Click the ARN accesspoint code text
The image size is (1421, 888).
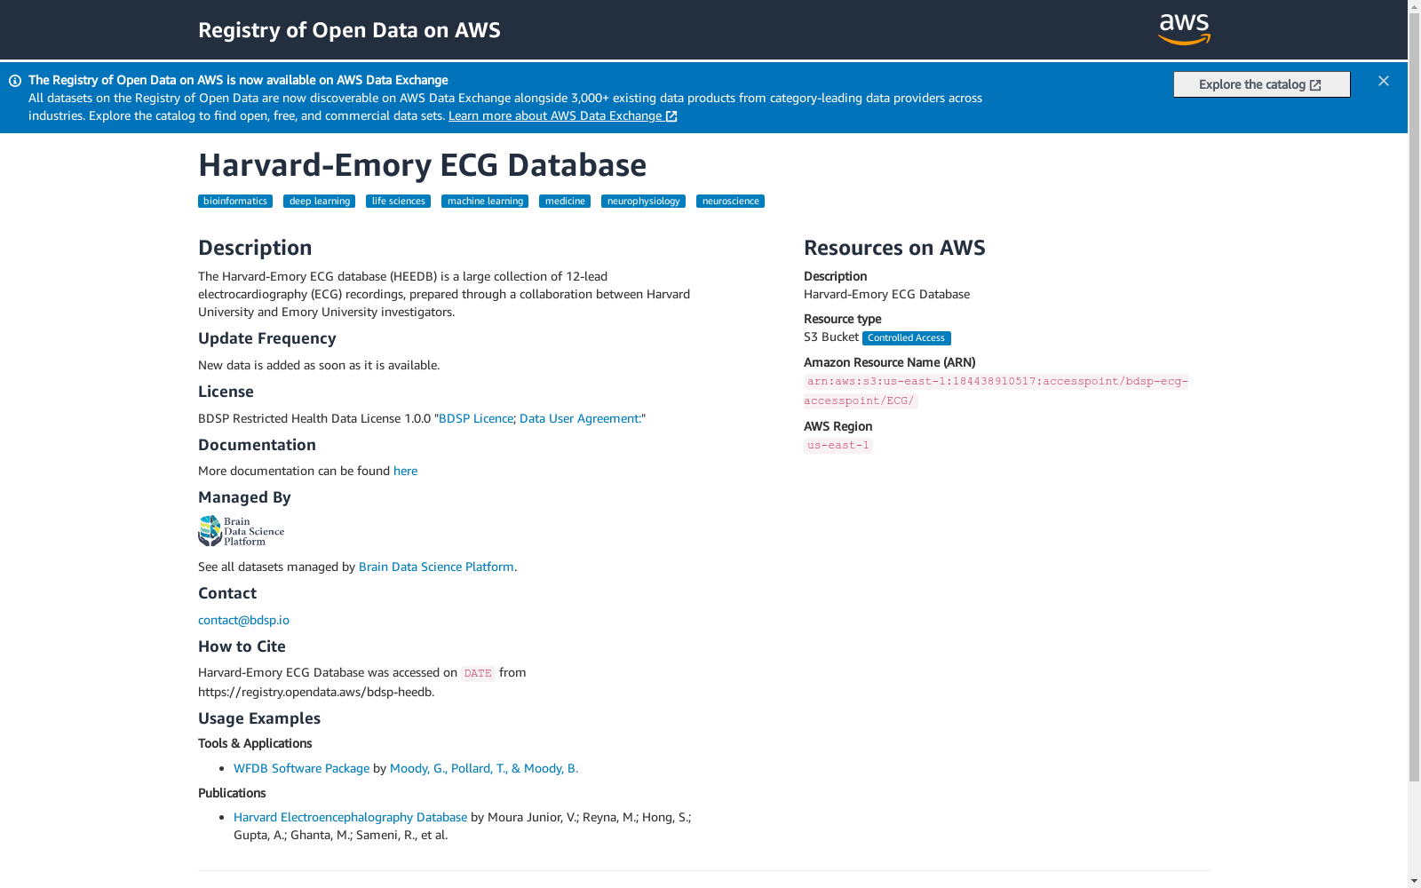click(x=996, y=391)
